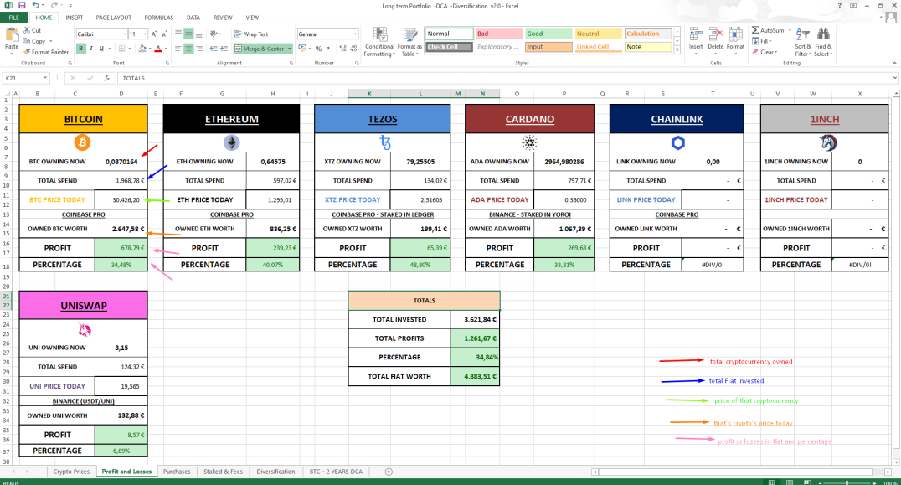
Task: Open the Copy dropdown arrow
Action: tap(50, 41)
